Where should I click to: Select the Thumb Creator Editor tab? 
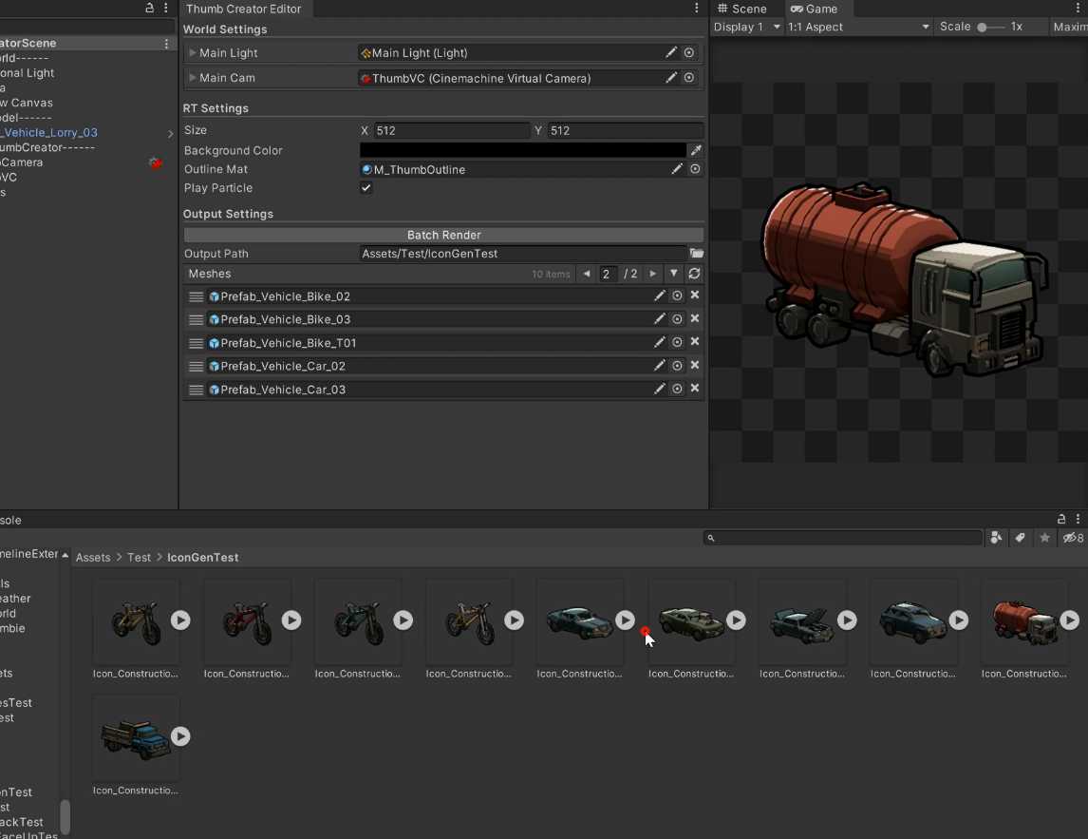coord(244,9)
